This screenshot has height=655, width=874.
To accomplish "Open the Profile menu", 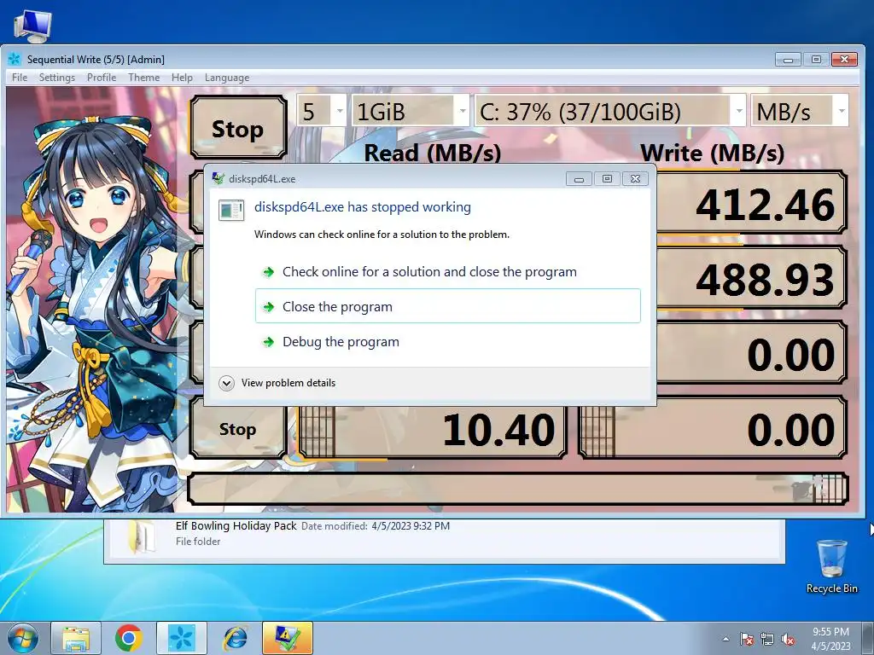I will (102, 78).
